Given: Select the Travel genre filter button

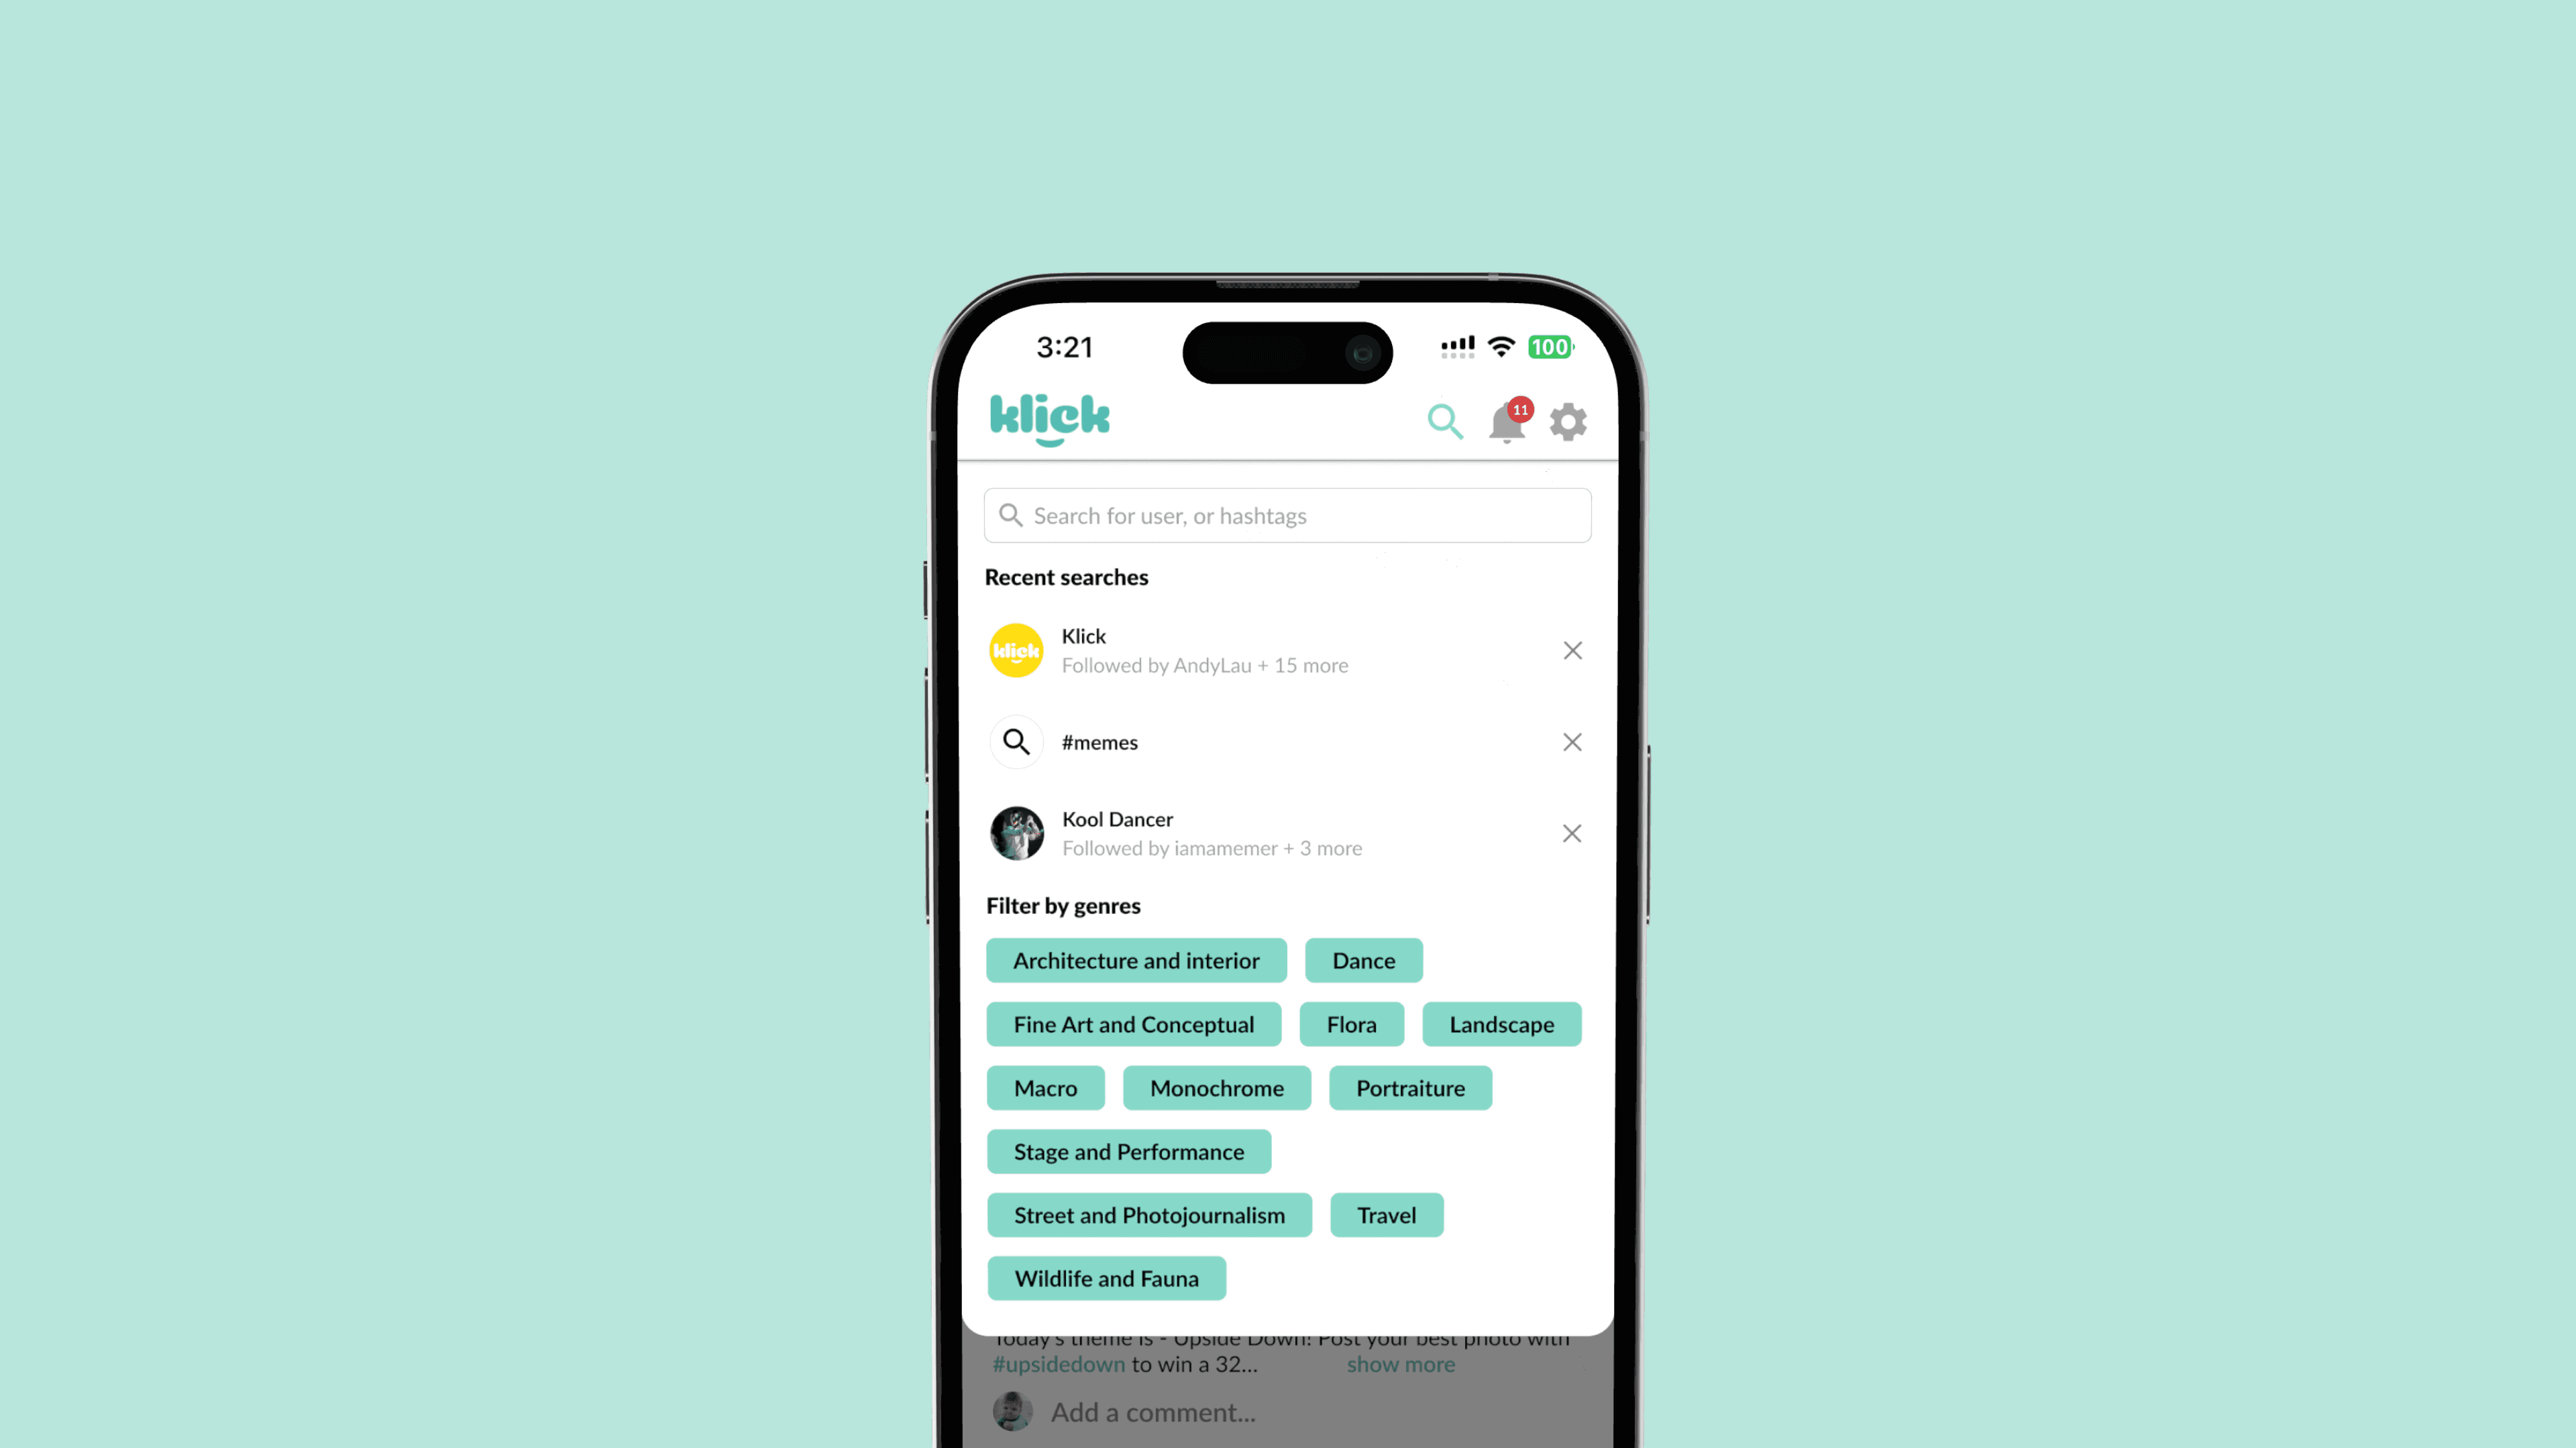Looking at the screenshot, I should pos(1385,1215).
